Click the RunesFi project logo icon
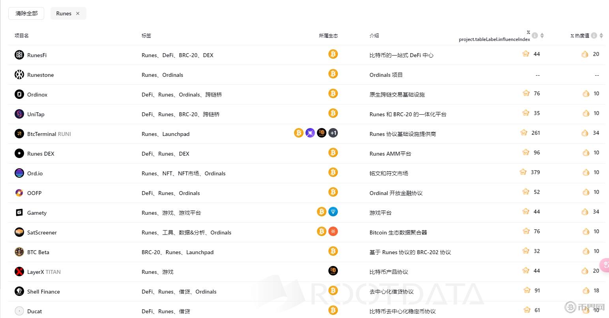The image size is (609, 318). (19, 55)
